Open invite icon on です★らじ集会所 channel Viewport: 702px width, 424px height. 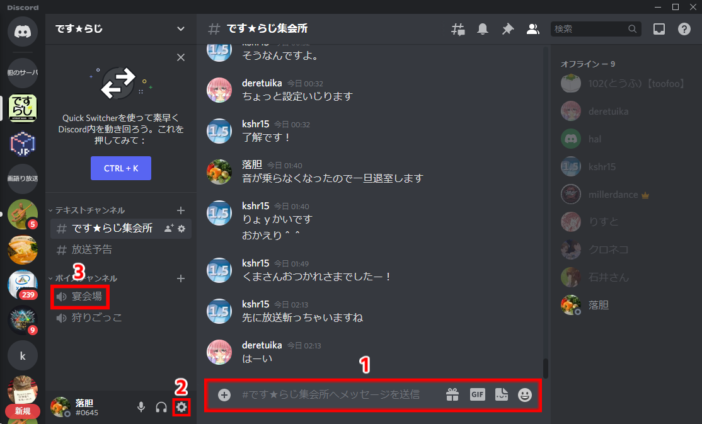(x=169, y=228)
